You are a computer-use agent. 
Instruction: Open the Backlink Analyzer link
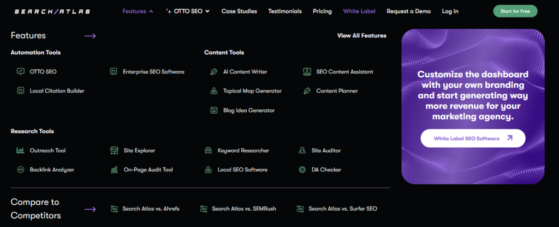[x=52, y=169]
